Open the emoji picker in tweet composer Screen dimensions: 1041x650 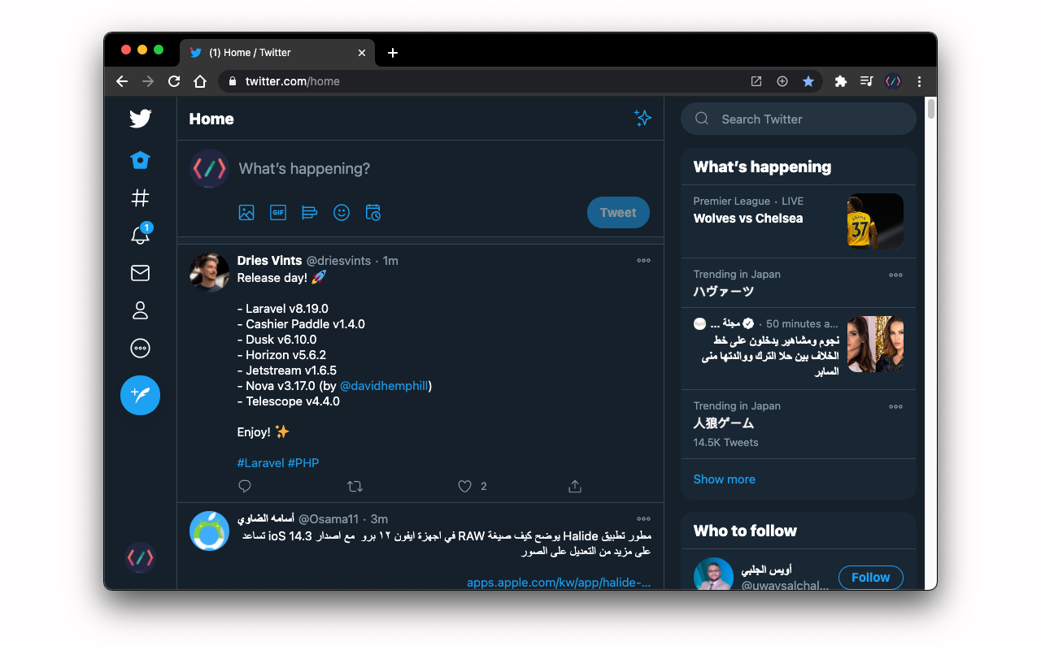click(342, 213)
